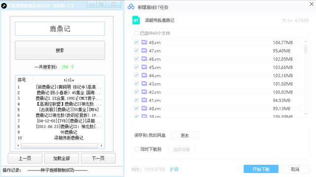The height and width of the screenshot is (177, 316).
Task: Uncheck the 45.rm file checkbox
Action: click(x=136, y=67)
